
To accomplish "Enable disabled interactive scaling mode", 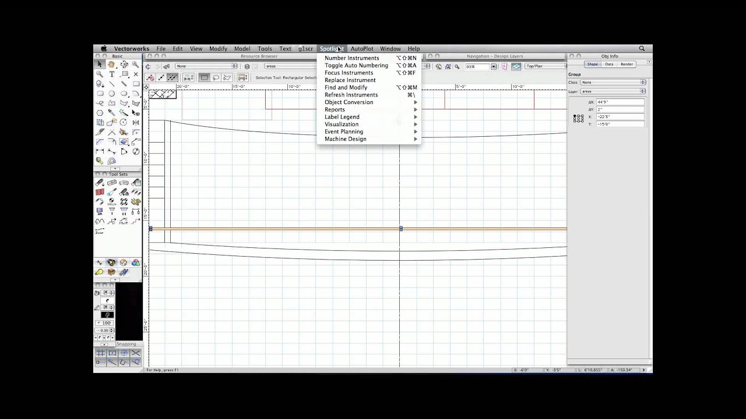I will point(150,77).
